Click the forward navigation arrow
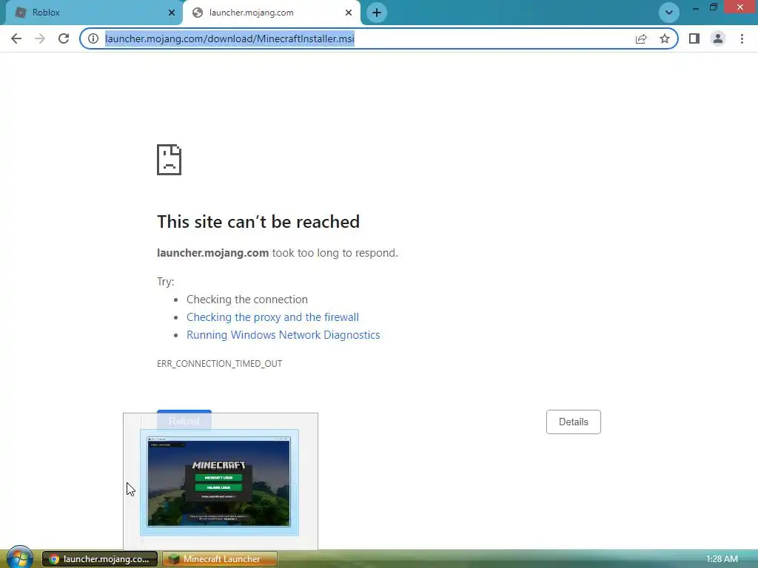 pos(40,38)
